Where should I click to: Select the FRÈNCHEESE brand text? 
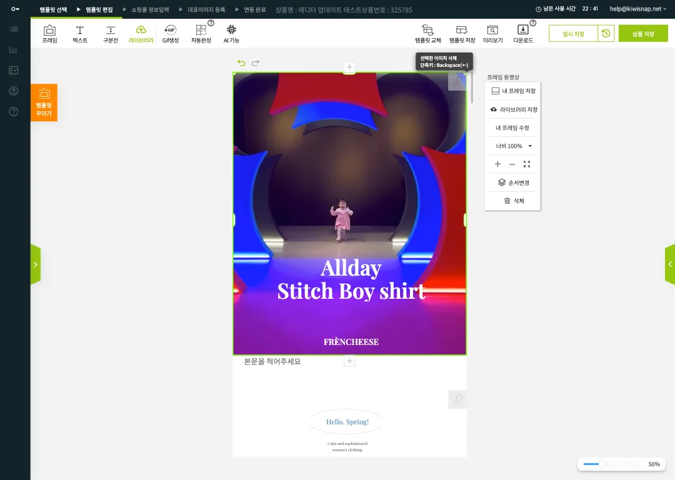coord(351,342)
